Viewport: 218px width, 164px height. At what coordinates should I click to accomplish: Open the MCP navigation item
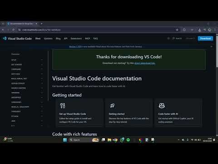(x=88, y=38)
